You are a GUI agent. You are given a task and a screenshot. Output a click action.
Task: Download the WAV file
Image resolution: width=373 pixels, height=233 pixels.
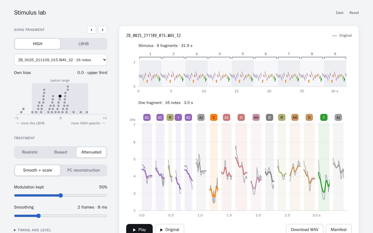(x=305, y=230)
